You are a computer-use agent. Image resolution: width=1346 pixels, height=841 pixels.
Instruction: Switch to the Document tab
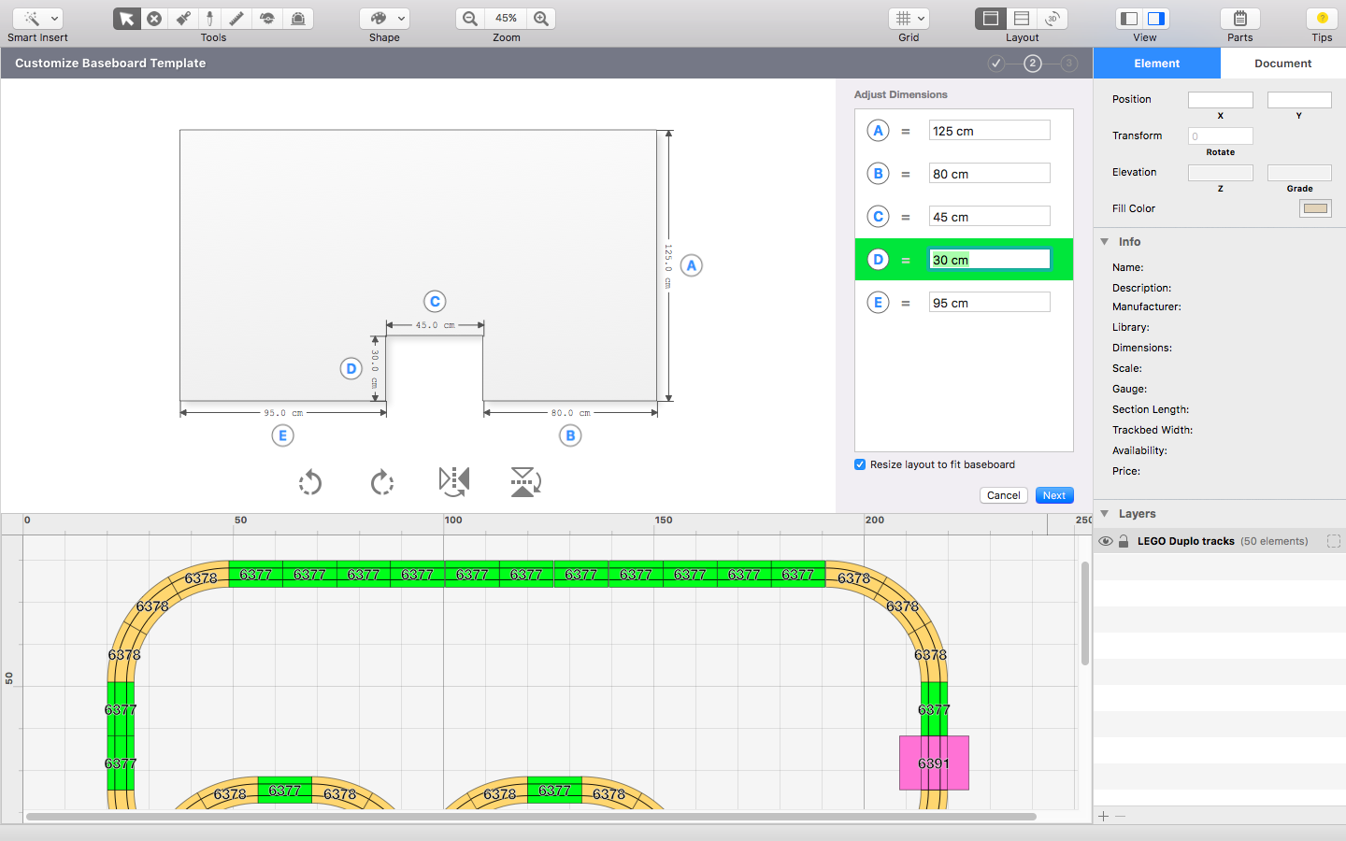(1282, 64)
